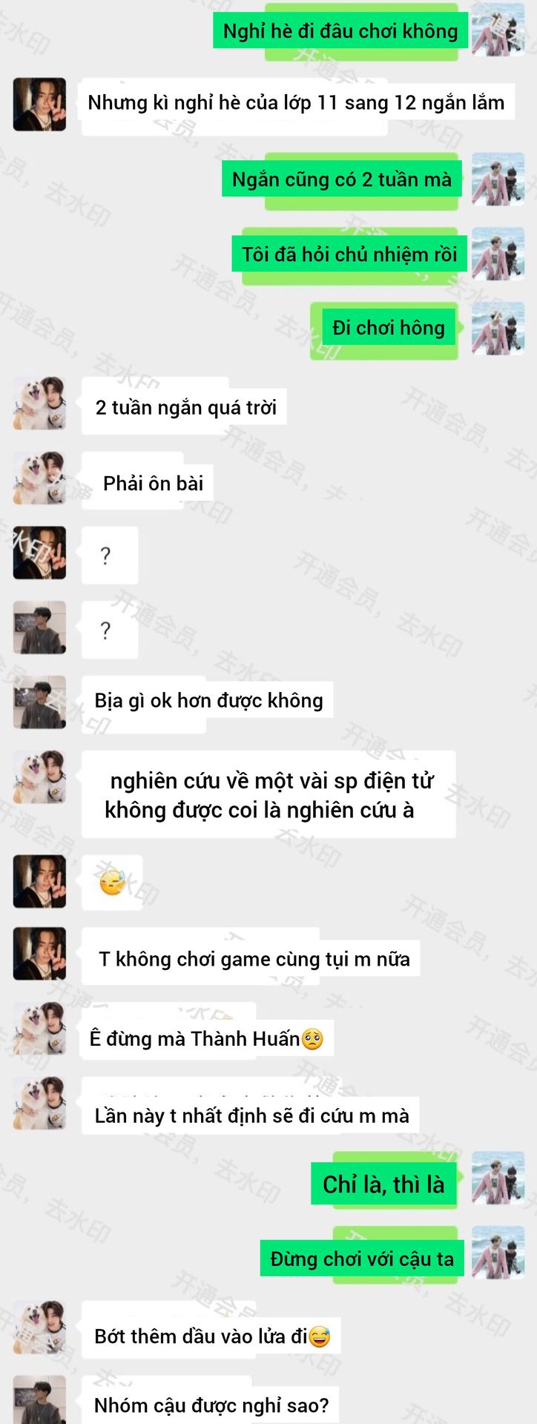Click the message about 'sp điện tử' research

[268, 794]
